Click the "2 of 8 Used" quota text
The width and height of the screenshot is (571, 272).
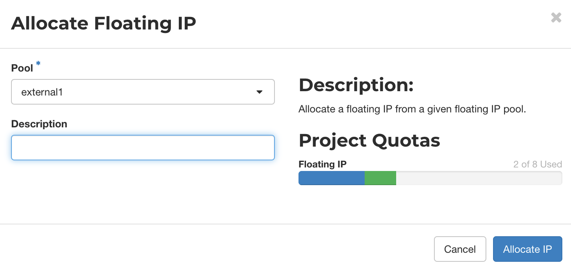[x=537, y=164]
